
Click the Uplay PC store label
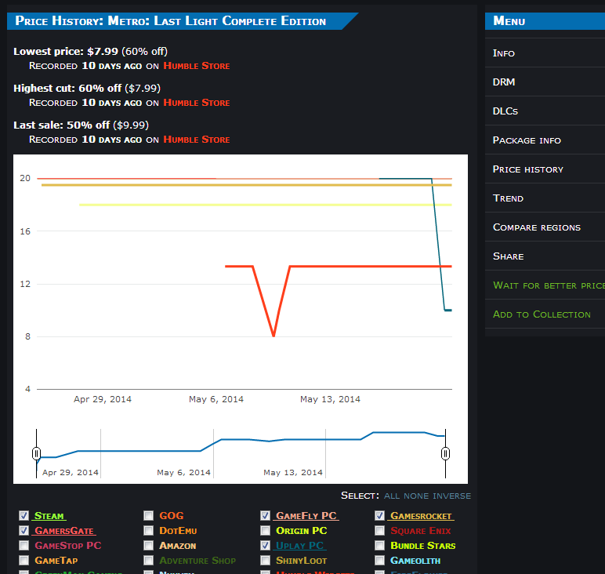pyautogui.click(x=300, y=546)
